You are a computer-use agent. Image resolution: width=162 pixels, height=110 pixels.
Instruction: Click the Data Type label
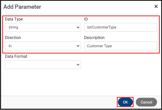tap(14, 19)
